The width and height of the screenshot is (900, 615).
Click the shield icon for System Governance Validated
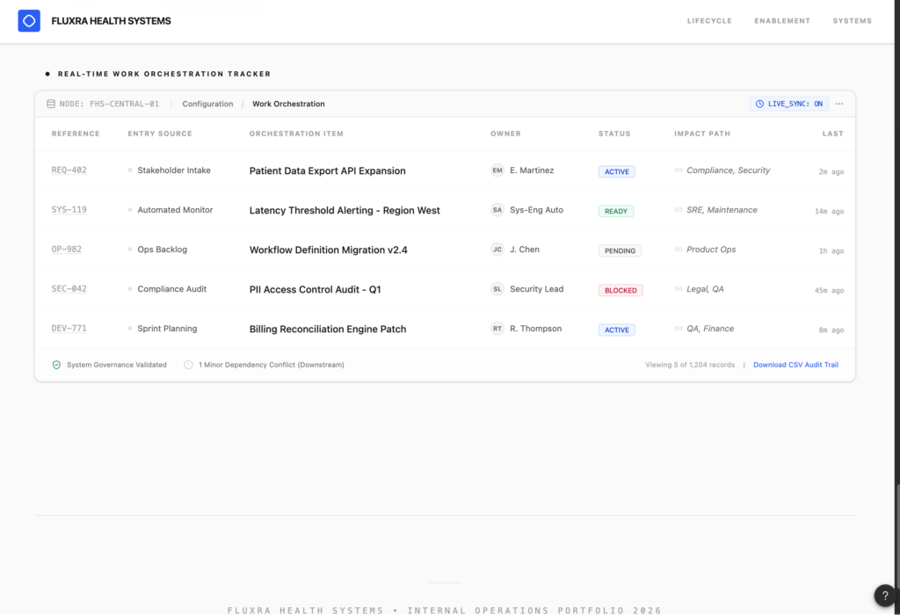coord(56,365)
